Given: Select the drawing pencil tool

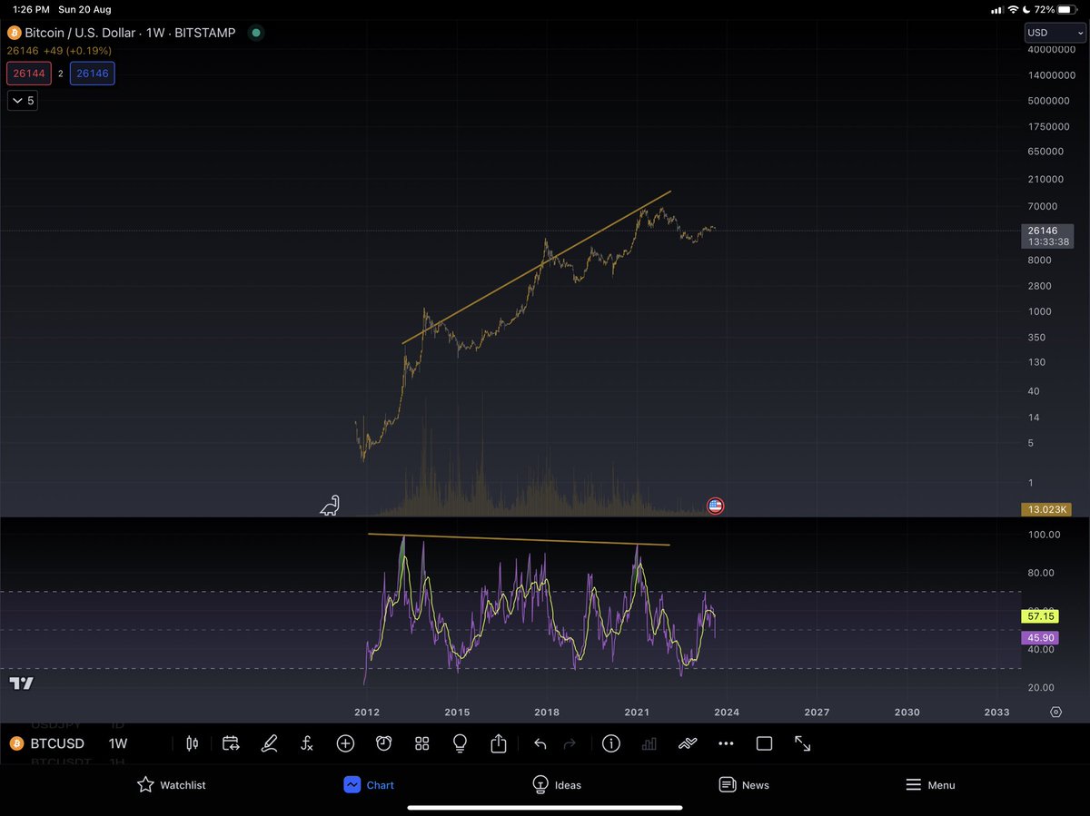Looking at the screenshot, I should [269, 743].
